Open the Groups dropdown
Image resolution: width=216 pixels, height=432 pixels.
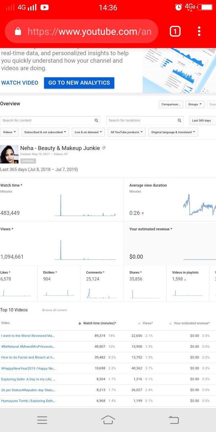(195, 104)
